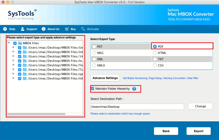
Task: Expand the MBOX Files/op folder node
Action: point(13,74)
